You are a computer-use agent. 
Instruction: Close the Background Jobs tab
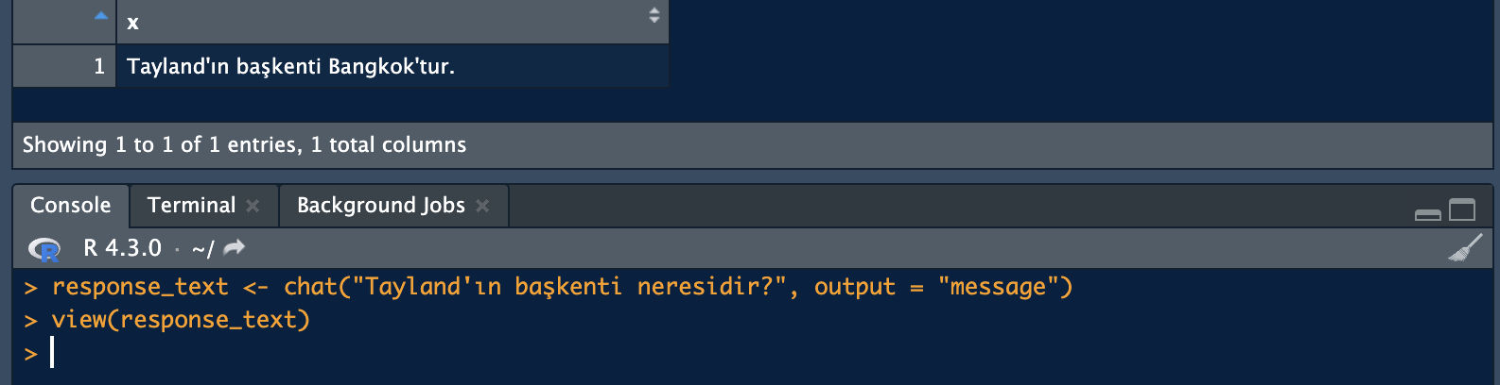coord(482,206)
